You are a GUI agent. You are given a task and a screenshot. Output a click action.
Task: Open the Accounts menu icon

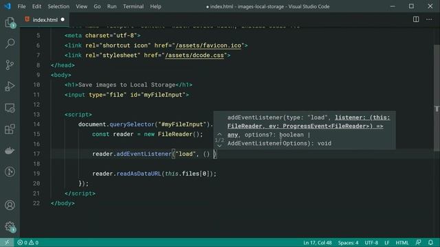click(10, 205)
